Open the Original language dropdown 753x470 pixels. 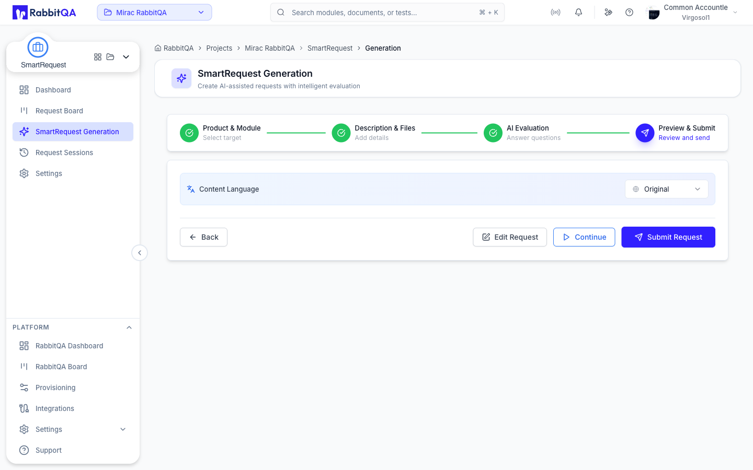click(667, 189)
